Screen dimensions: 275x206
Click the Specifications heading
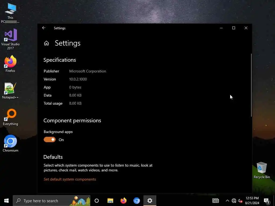tap(60, 60)
